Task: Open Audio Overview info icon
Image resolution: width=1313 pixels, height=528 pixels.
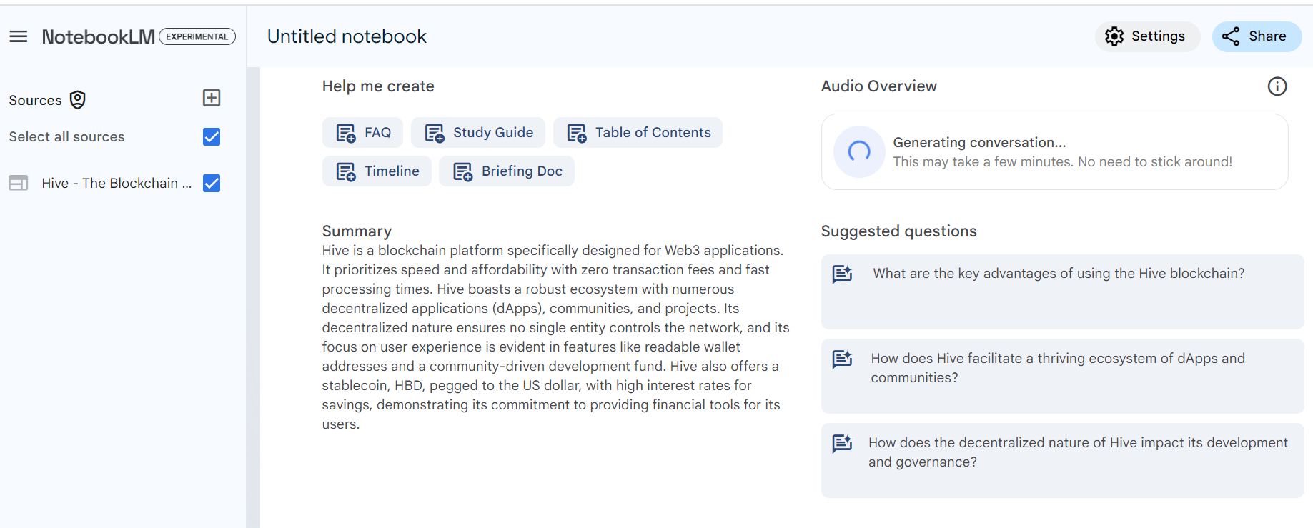Action: [x=1277, y=86]
